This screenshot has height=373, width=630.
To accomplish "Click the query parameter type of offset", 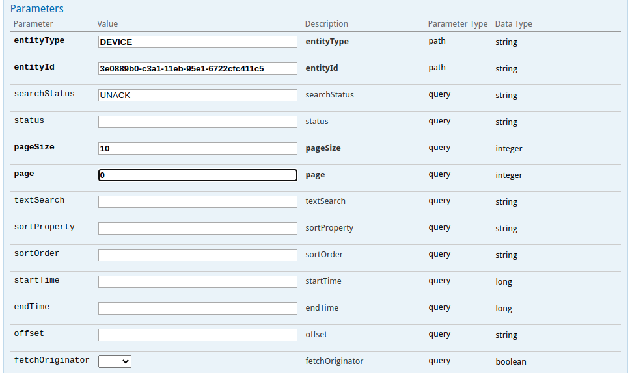I will 439,334.
